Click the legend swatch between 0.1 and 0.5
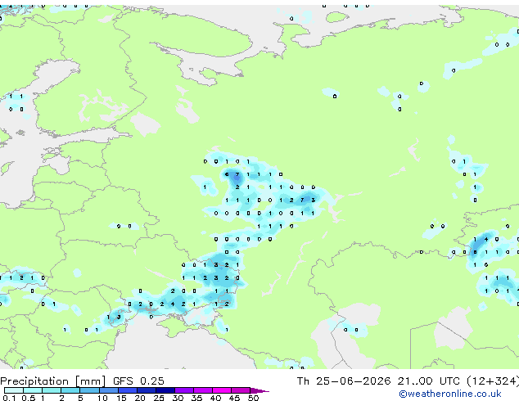The image size is (519, 401). 14,390
